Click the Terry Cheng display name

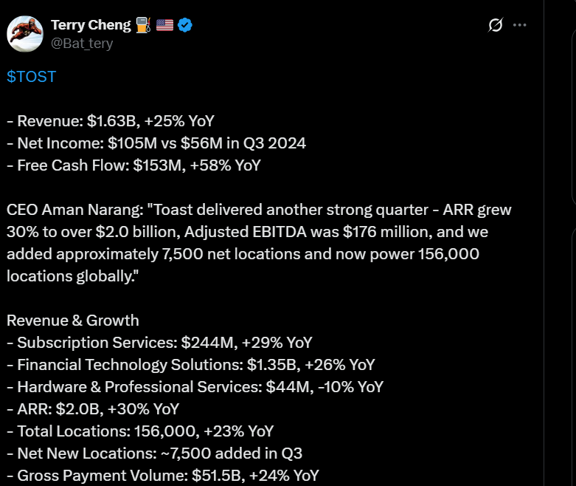[90, 25]
